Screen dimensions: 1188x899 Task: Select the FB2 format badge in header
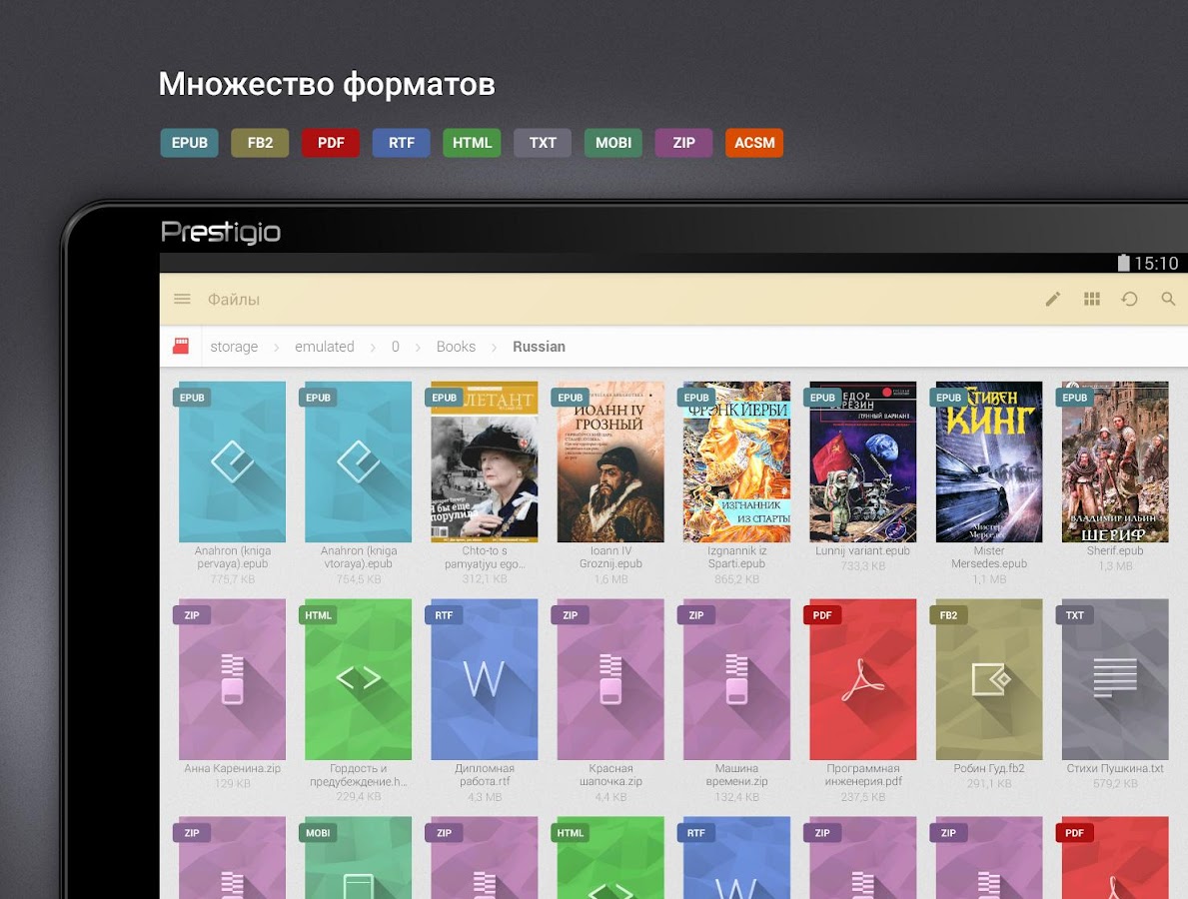260,143
